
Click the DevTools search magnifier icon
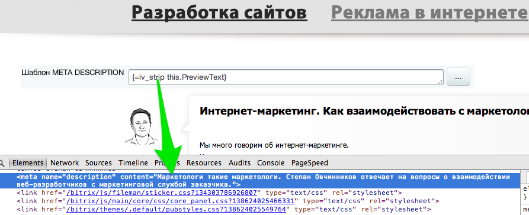point(2,163)
